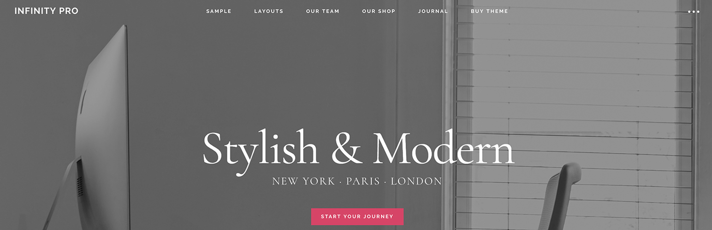Screen dimensions: 712x230
Task: Click the ampersand in the hero headline
Action: (347, 149)
